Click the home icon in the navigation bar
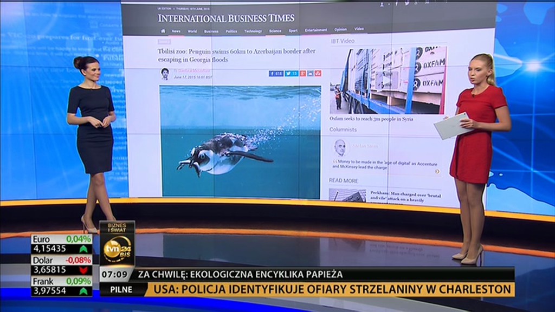The width and height of the screenshot is (555, 312). coord(163,31)
